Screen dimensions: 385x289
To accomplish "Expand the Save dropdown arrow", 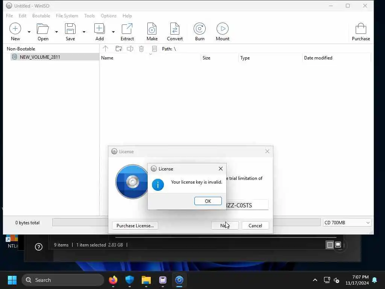I will point(84,32).
